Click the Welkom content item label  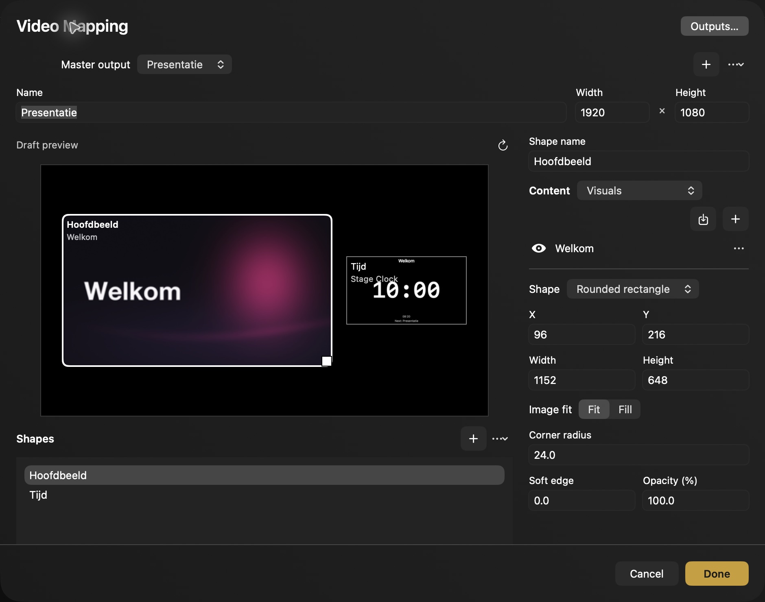coord(574,249)
